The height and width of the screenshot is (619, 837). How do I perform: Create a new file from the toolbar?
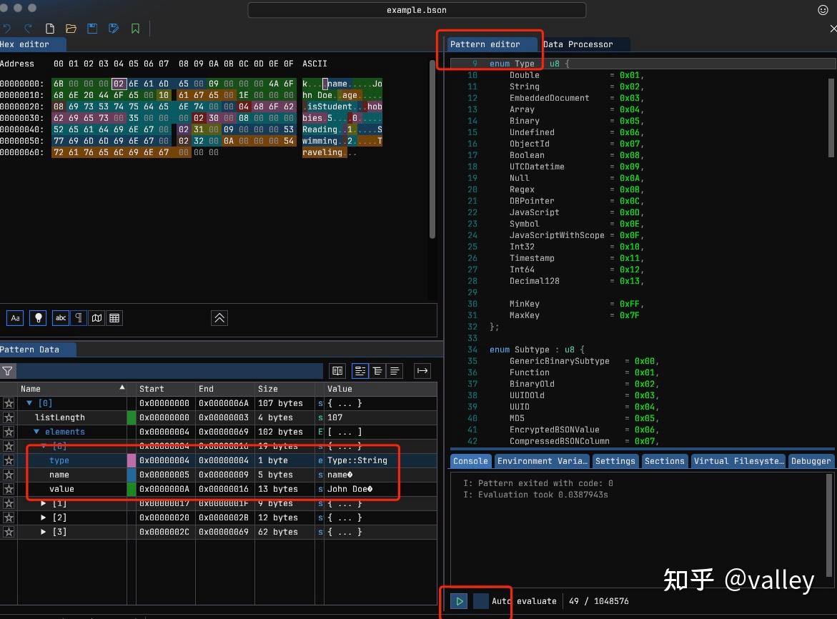coord(50,28)
